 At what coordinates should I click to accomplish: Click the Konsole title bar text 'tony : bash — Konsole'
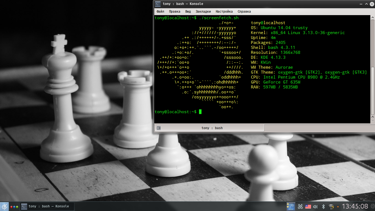click(x=183, y=4)
